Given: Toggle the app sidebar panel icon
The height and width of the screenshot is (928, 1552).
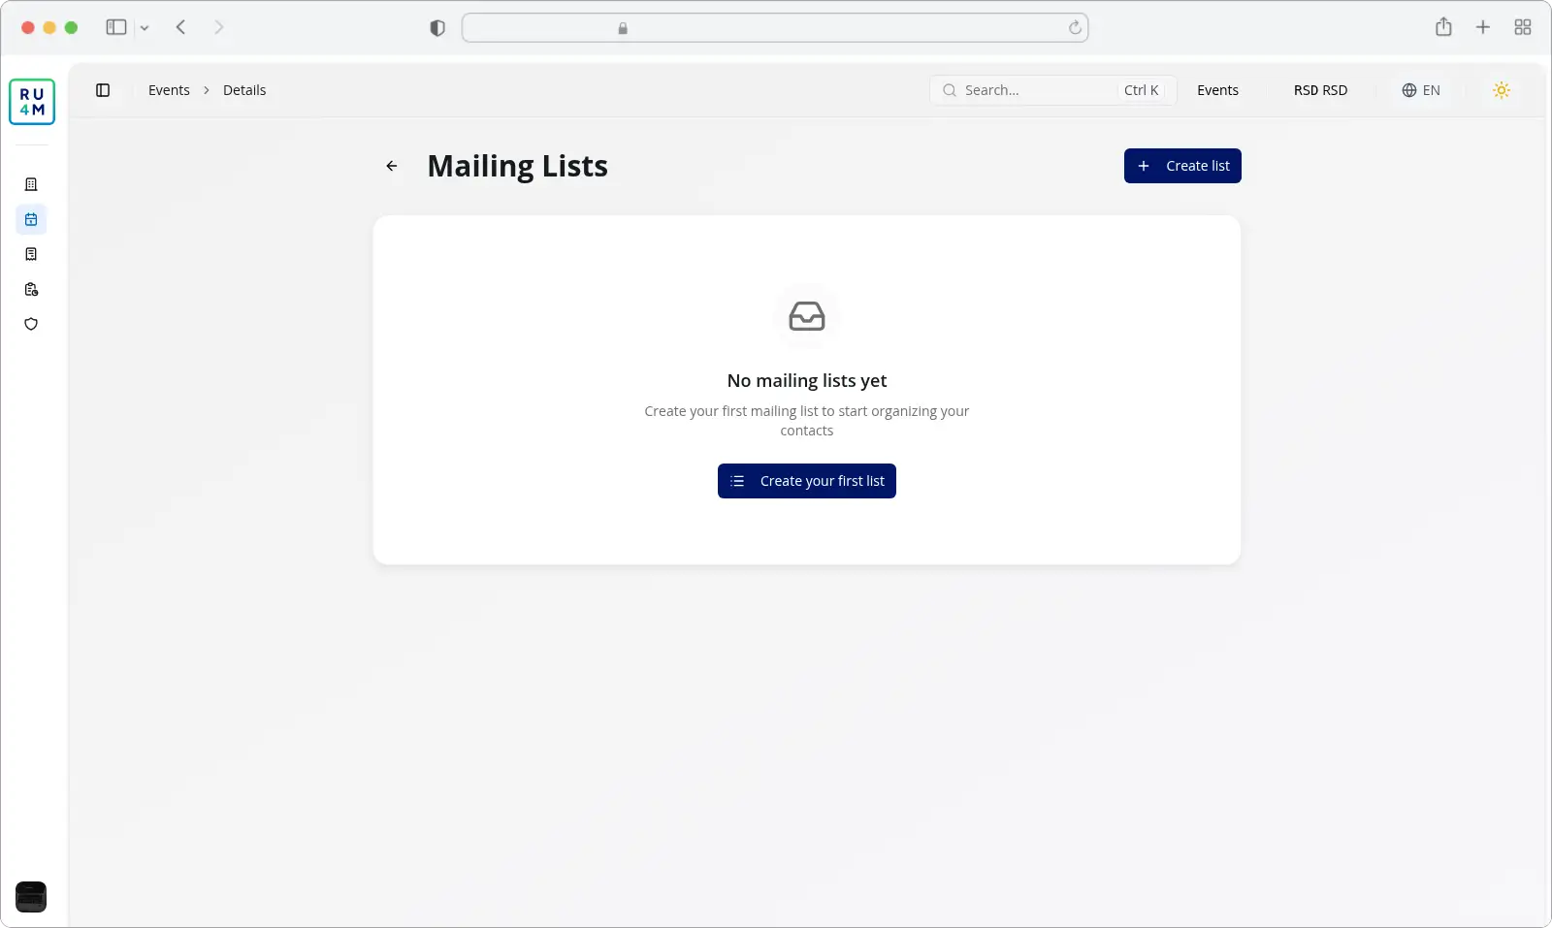Looking at the screenshot, I should (103, 90).
